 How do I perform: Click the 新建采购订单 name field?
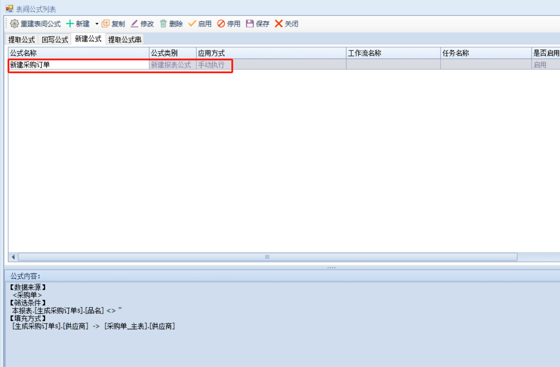coord(79,65)
